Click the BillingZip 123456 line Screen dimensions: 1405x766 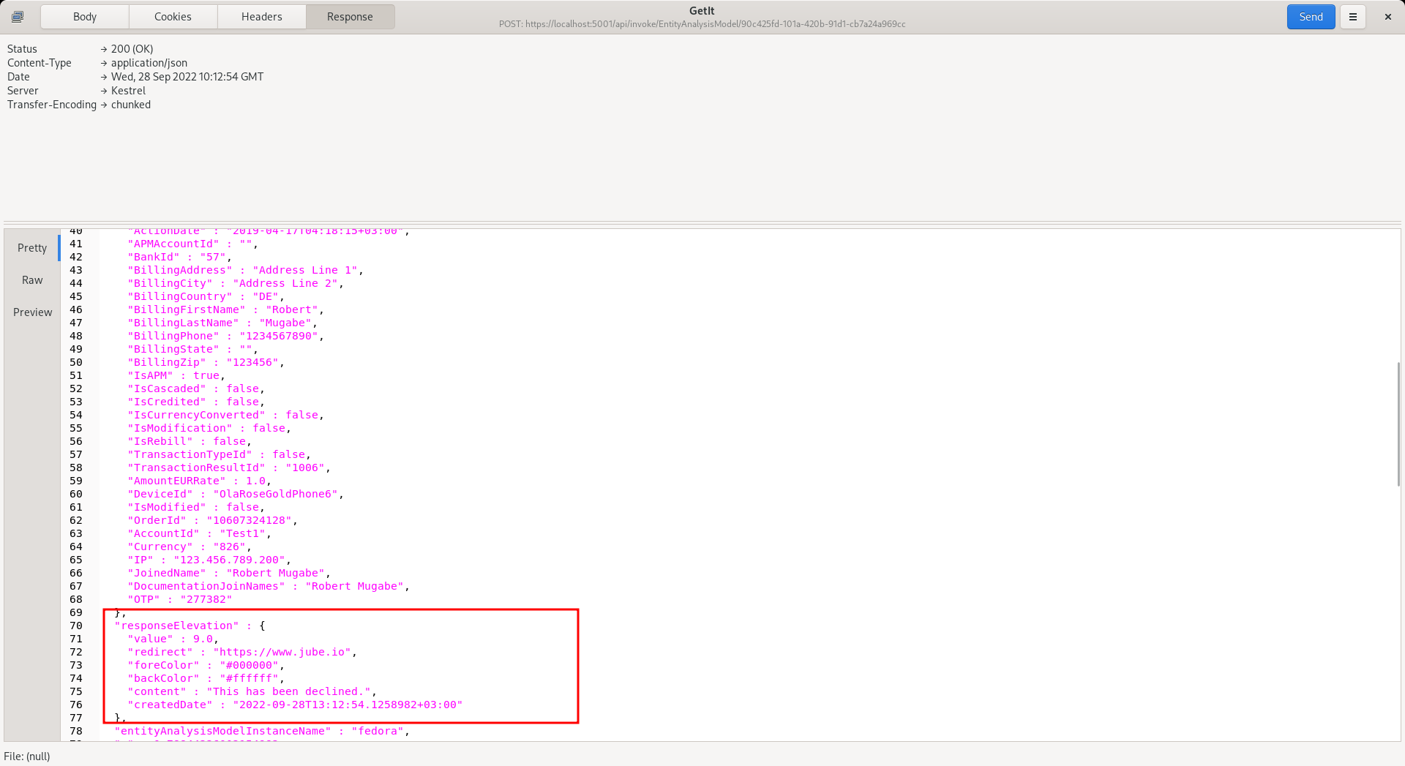tap(206, 362)
